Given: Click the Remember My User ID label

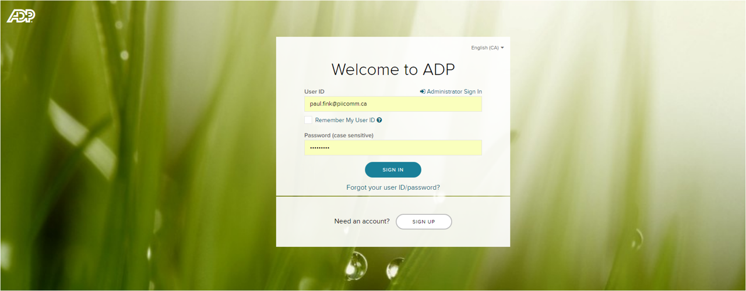Looking at the screenshot, I should (x=344, y=120).
